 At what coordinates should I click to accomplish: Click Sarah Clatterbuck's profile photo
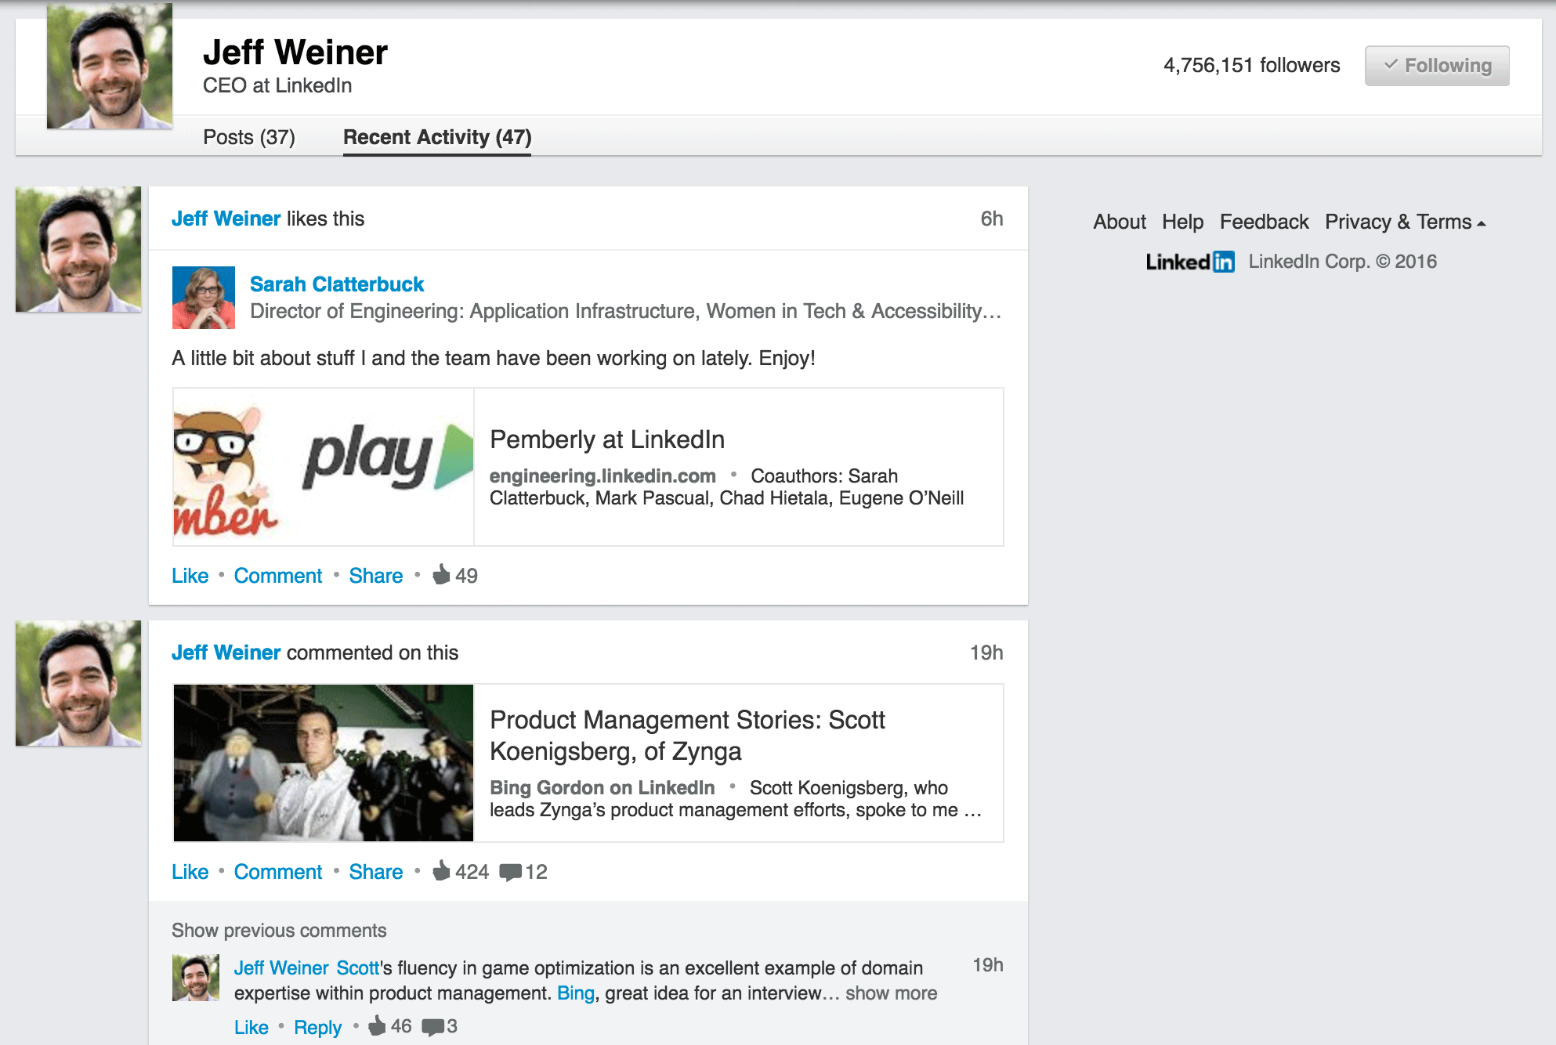pyautogui.click(x=204, y=298)
